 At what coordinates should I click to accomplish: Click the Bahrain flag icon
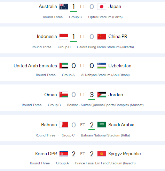click(64, 125)
